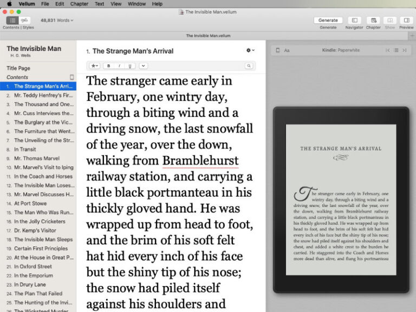Image resolution: width=416 pixels, height=312 pixels.
Task: Click the device icon beside Contents row
Action: 71,77
